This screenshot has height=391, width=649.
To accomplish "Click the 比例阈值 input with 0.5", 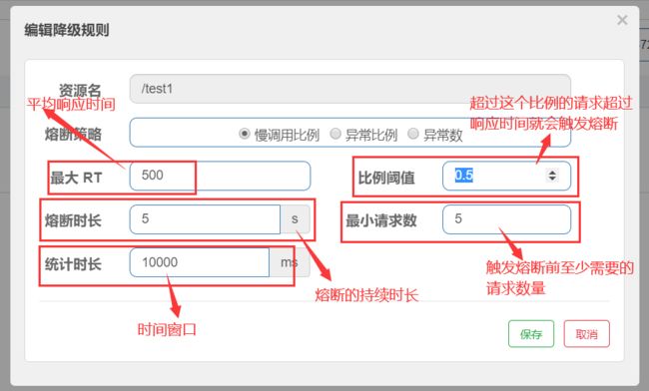I will click(x=506, y=176).
